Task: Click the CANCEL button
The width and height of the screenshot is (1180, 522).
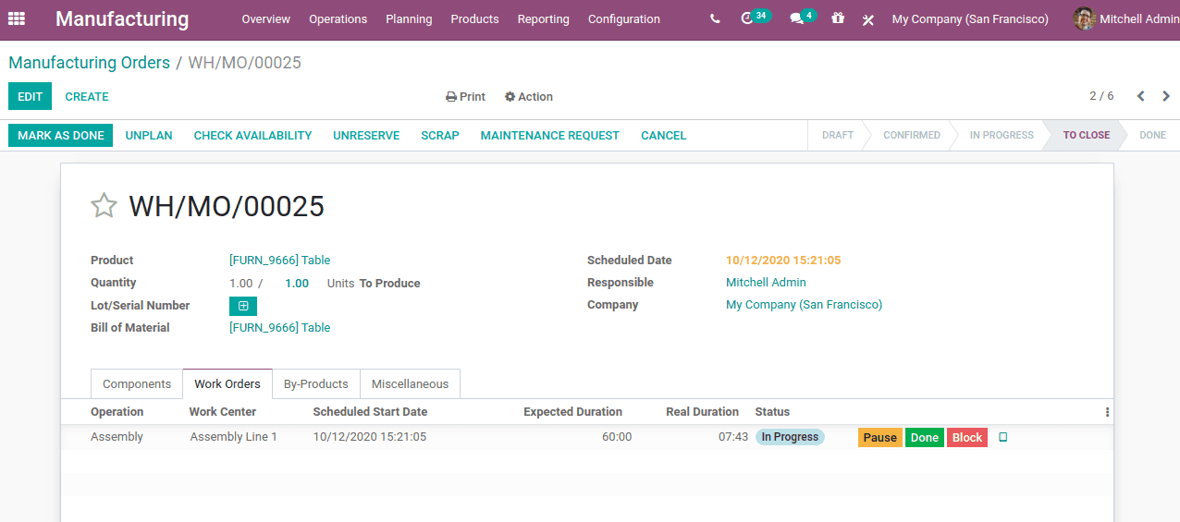Action: point(664,136)
